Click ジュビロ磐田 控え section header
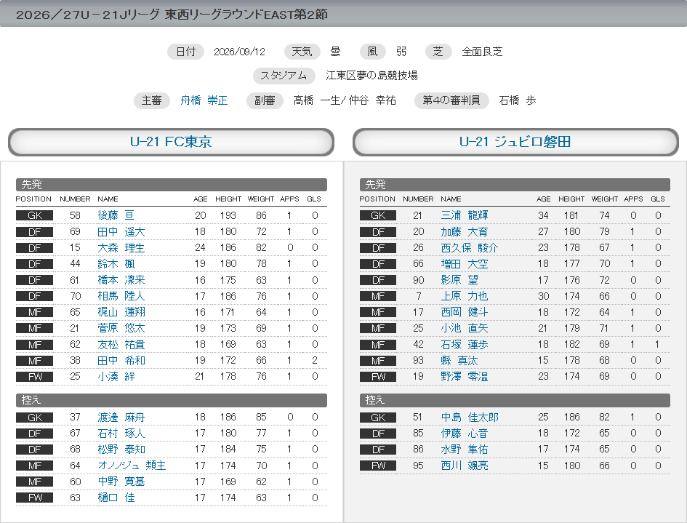Viewport: 687px width, 523px height. click(x=515, y=400)
